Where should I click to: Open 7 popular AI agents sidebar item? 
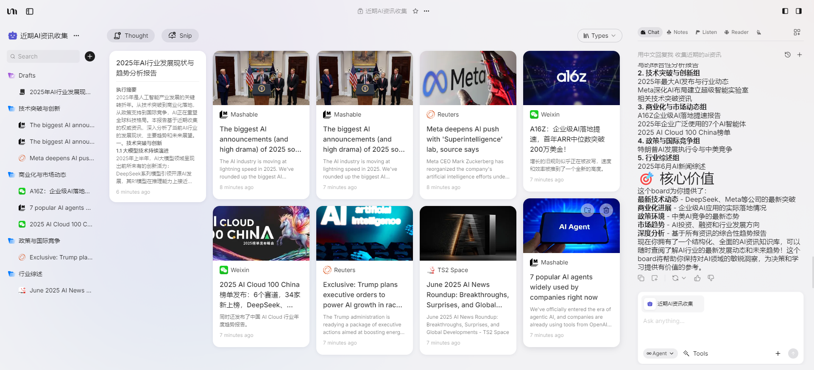(55, 208)
